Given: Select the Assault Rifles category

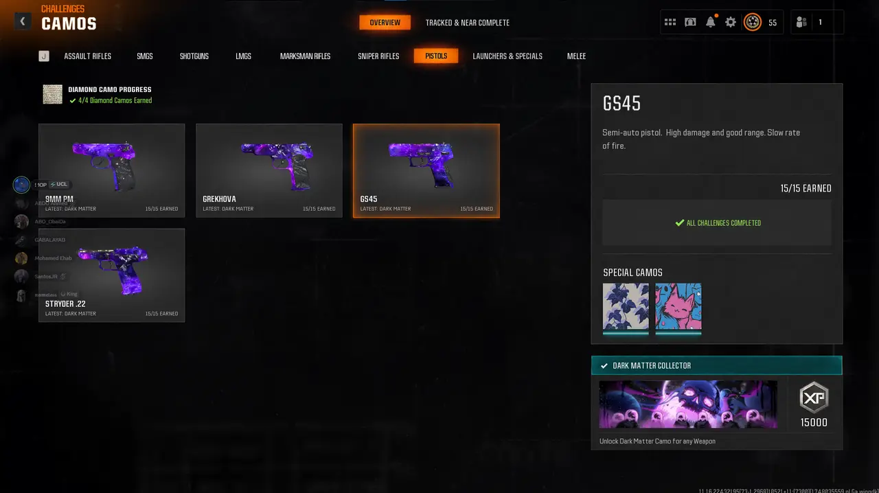Looking at the screenshot, I should pos(88,56).
